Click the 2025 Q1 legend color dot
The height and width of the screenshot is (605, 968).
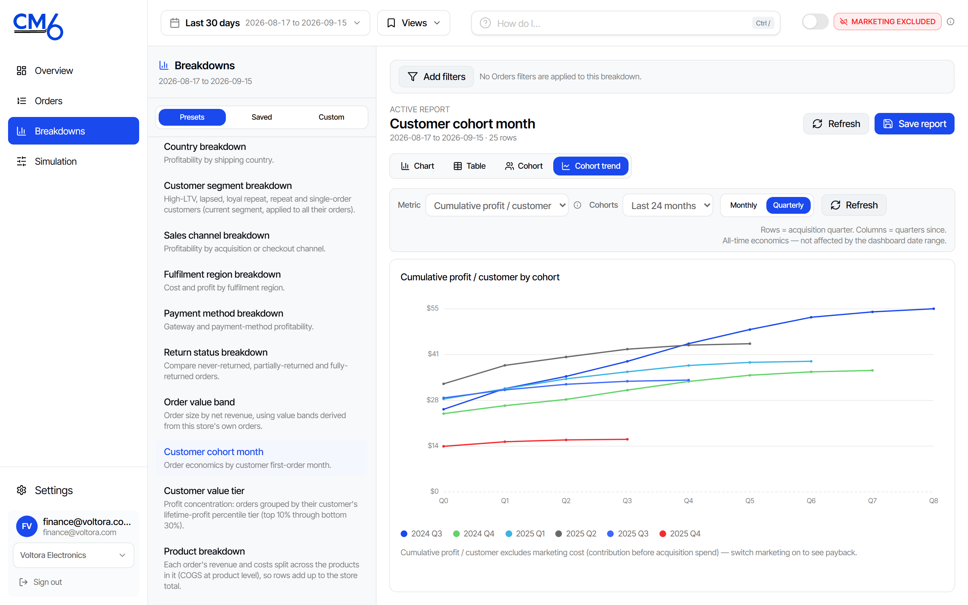[509, 533]
